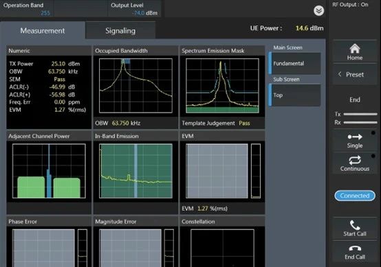The width and height of the screenshot is (381, 267).
Task: Click the Tx level bar
Action: [360, 114]
